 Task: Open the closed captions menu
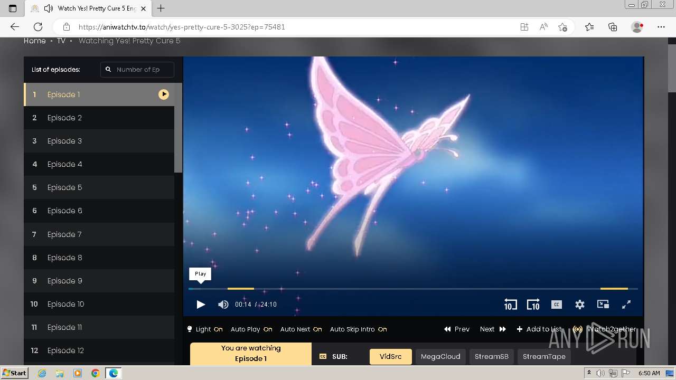coord(556,305)
